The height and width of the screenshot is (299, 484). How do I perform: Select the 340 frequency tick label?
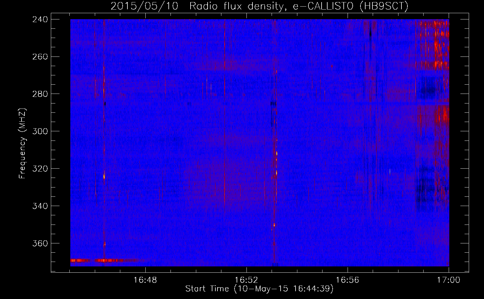40,206
